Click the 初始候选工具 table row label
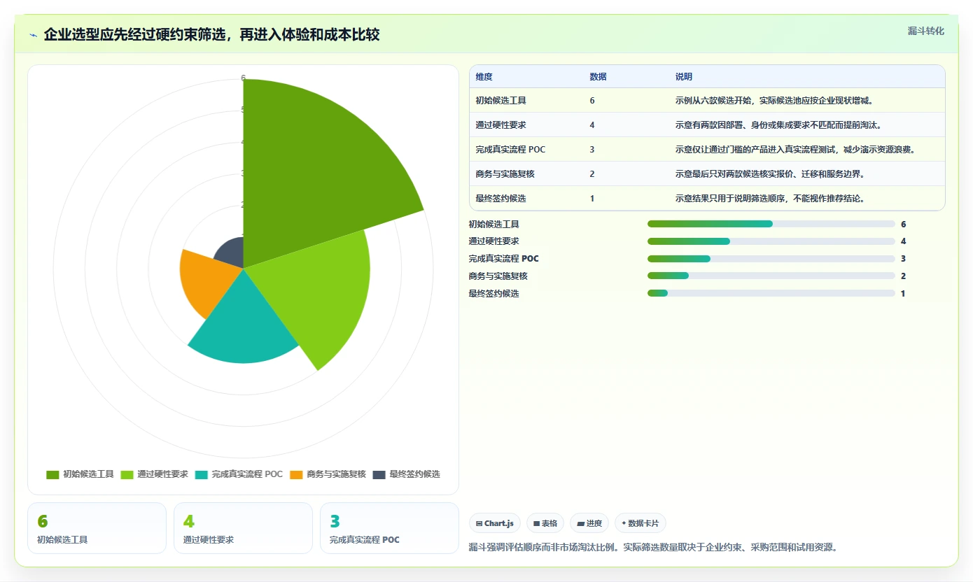Viewport: 973px width, 582px height. click(500, 101)
